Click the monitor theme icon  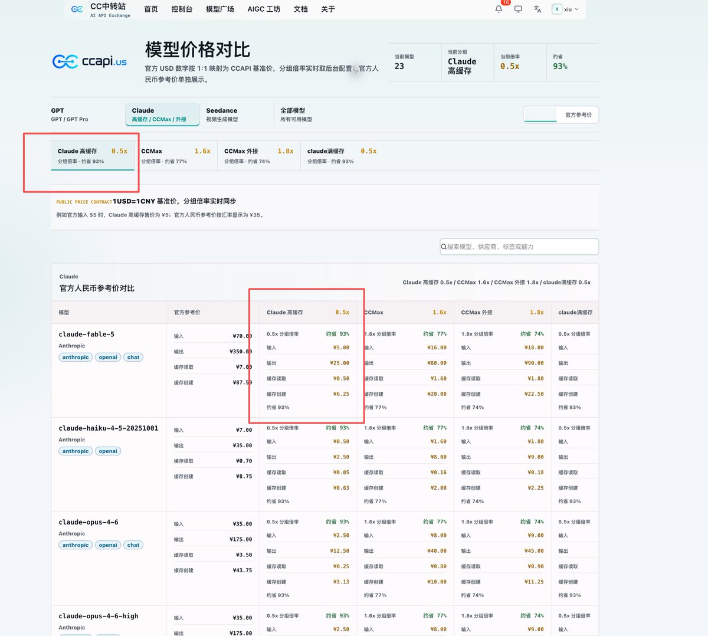point(518,9)
